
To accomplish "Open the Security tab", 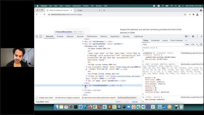I will tap(126, 36).
